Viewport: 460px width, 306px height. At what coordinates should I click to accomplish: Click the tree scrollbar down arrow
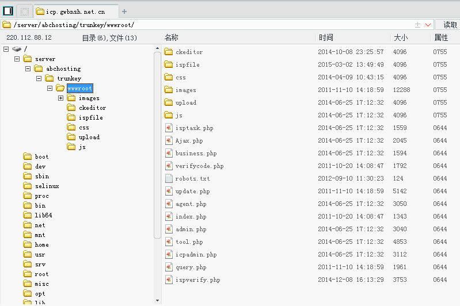tap(158, 300)
